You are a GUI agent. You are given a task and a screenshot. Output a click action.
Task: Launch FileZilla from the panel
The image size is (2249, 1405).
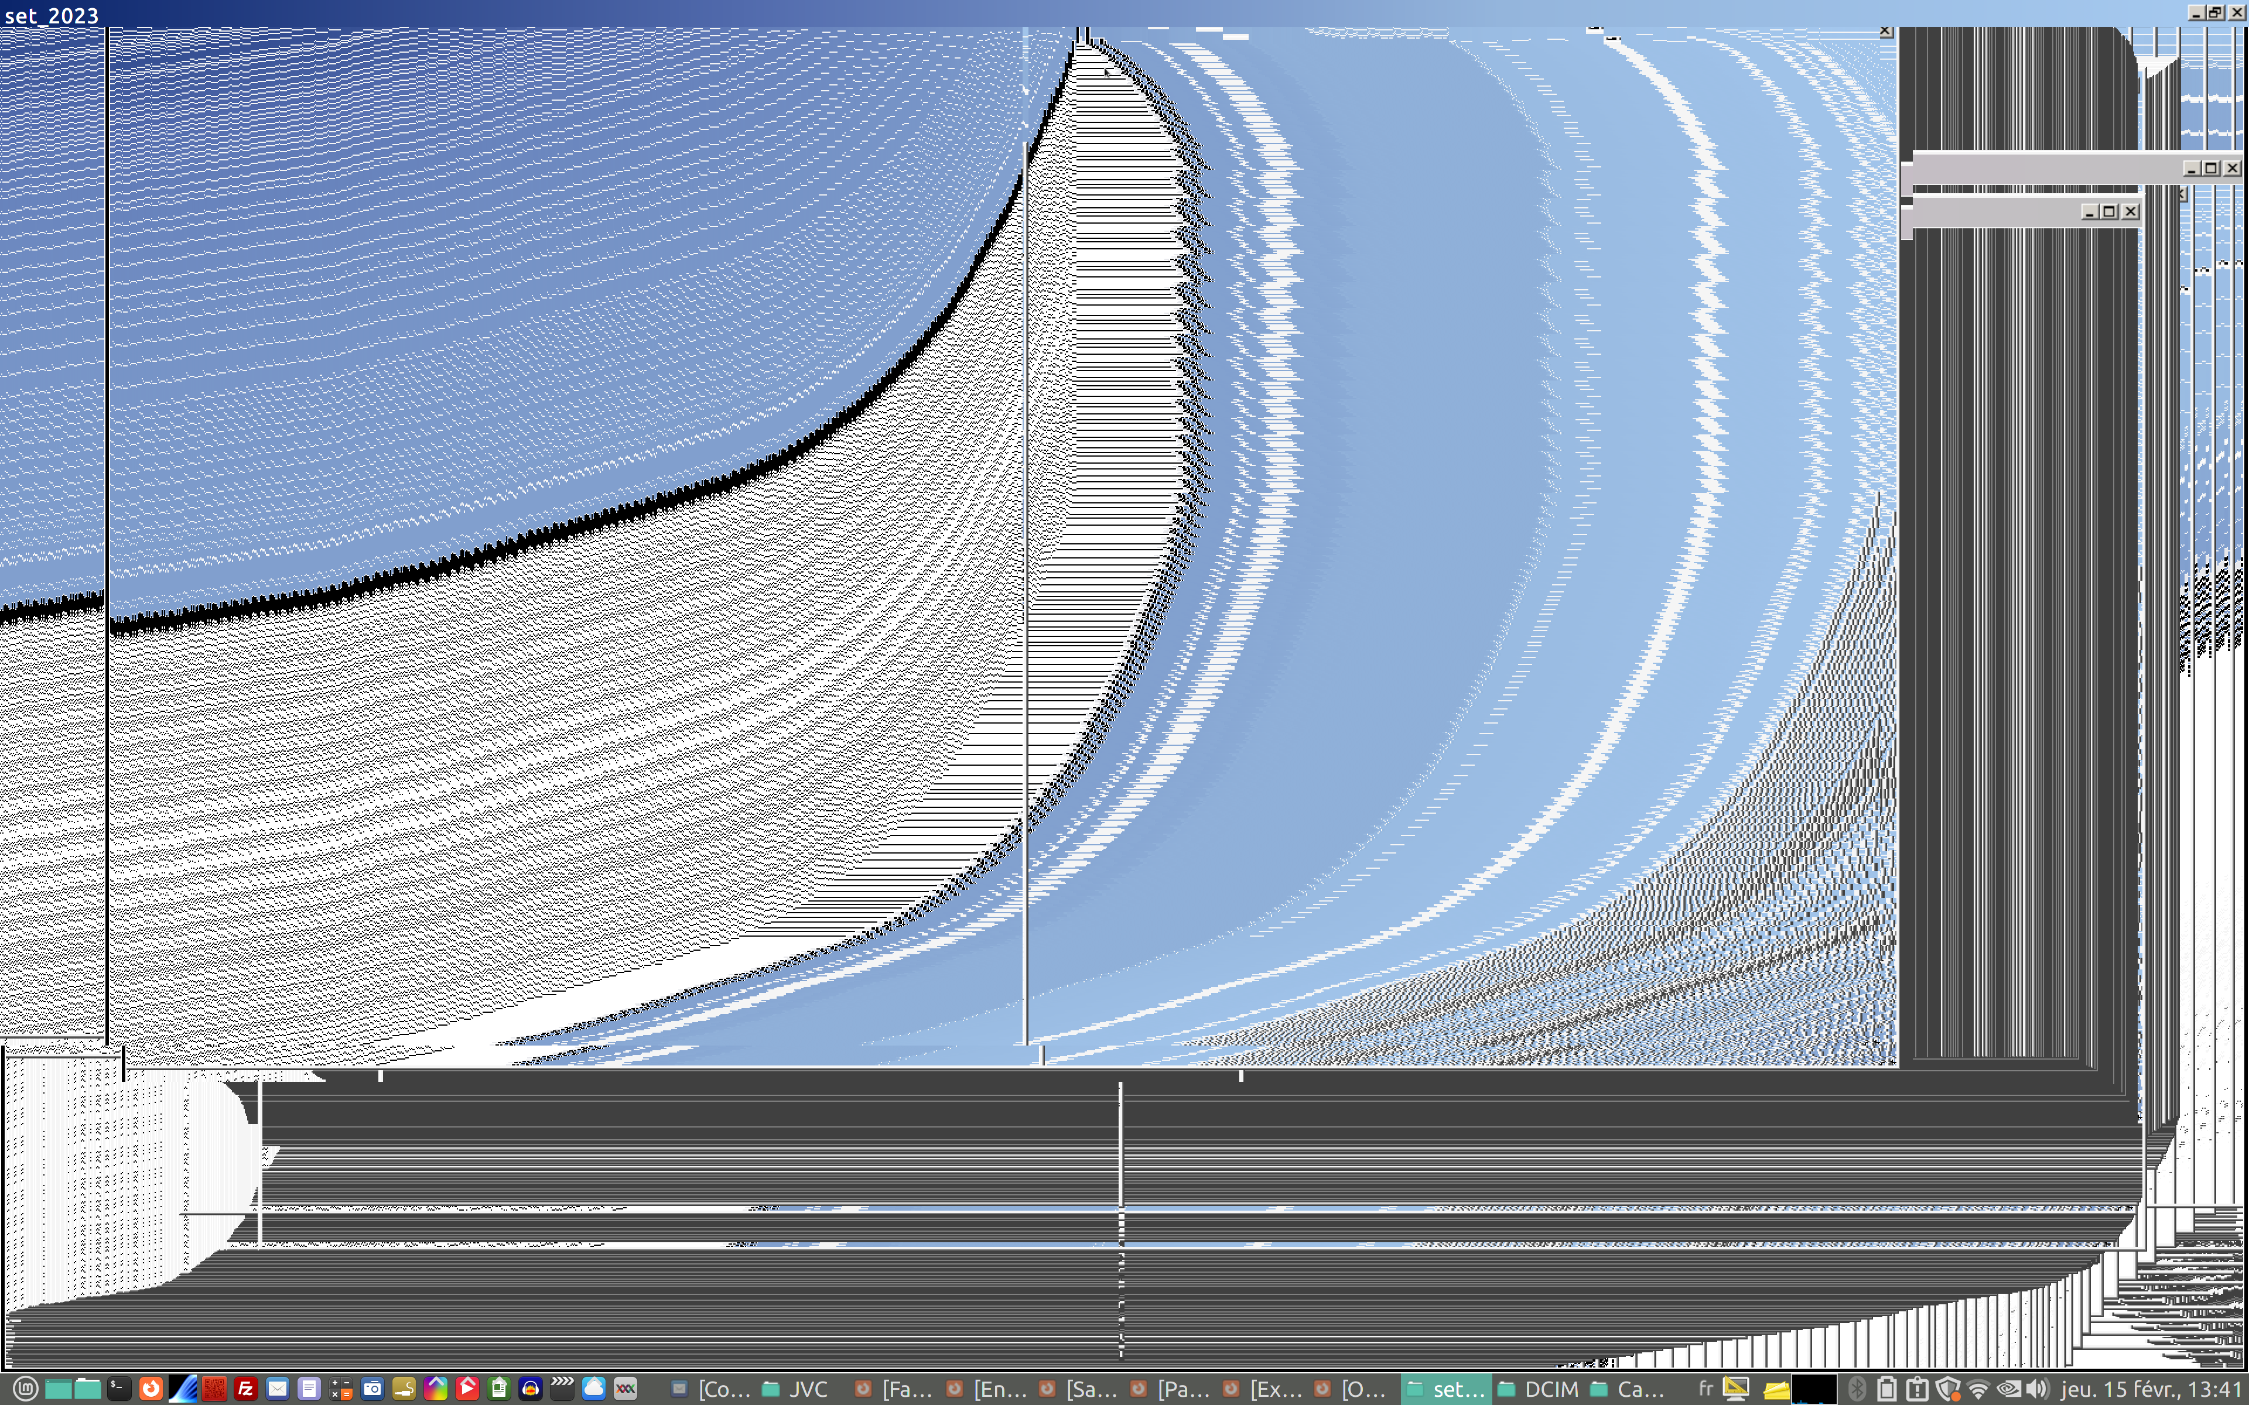click(245, 1388)
